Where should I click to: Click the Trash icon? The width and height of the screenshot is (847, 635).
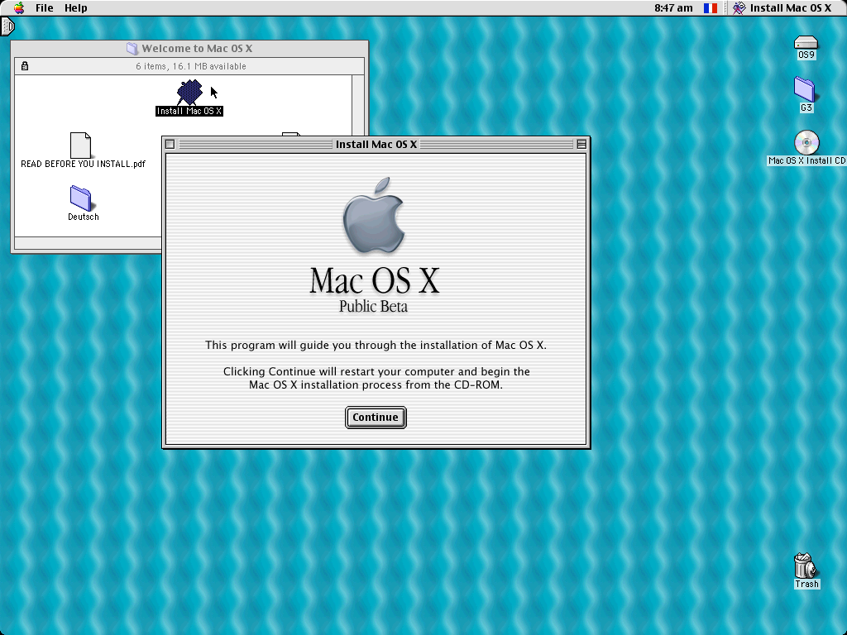pos(805,566)
